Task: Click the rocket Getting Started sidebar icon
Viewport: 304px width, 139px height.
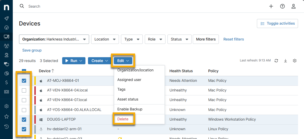Action: pos(6,18)
